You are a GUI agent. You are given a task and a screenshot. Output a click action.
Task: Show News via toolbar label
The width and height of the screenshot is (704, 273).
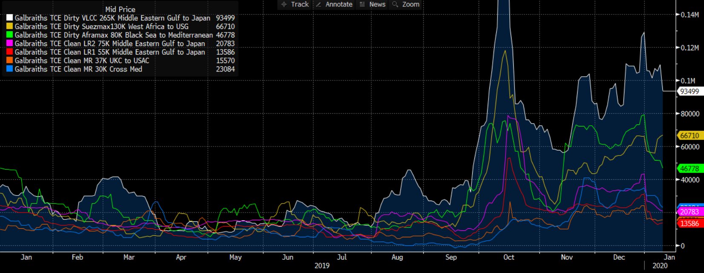(377, 4)
